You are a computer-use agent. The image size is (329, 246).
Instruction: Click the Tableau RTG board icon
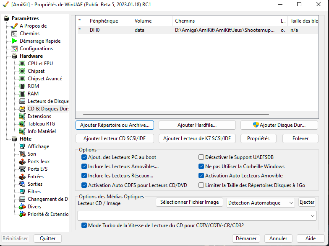coord(22,124)
